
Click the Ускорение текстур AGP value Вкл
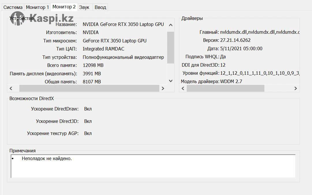point(88,133)
